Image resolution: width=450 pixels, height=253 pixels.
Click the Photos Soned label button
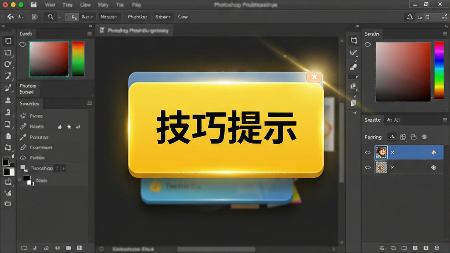point(28,89)
